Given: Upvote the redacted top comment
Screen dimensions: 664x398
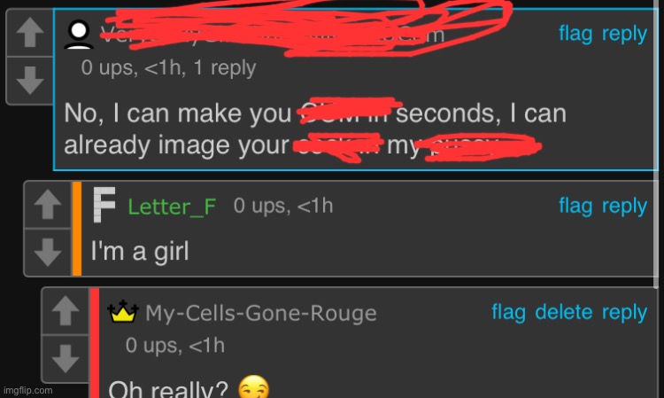Looking at the screenshot, I should 29,33.
